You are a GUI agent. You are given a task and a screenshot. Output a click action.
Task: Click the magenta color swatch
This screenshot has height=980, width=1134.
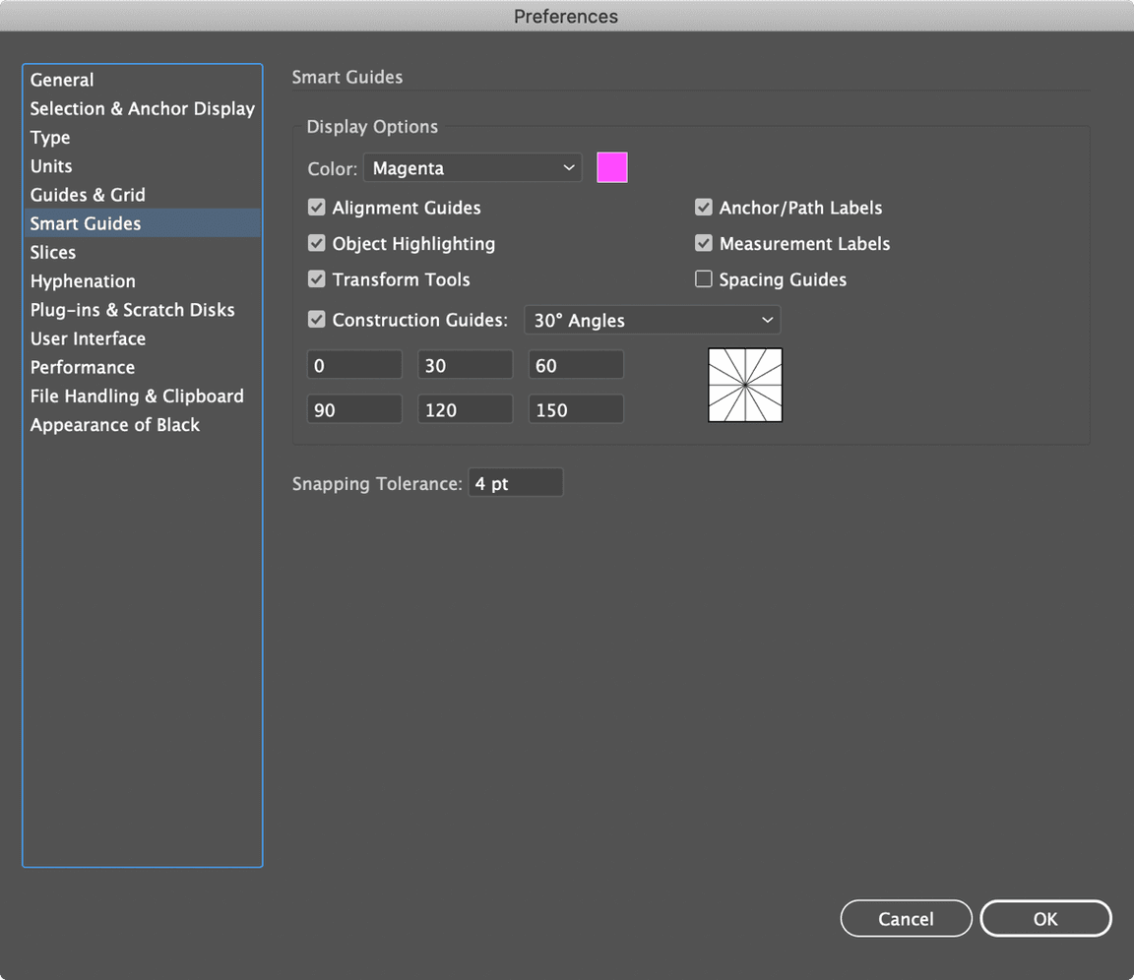[x=612, y=168]
